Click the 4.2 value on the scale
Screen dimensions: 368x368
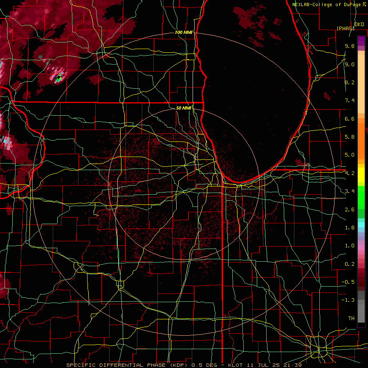(350, 173)
